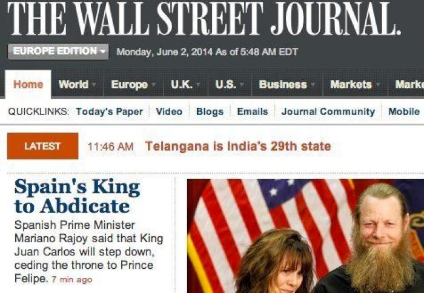The width and height of the screenshot is (424, 293).
Task: Open the American flag couple photo
Action: click(x=305, y=235)
